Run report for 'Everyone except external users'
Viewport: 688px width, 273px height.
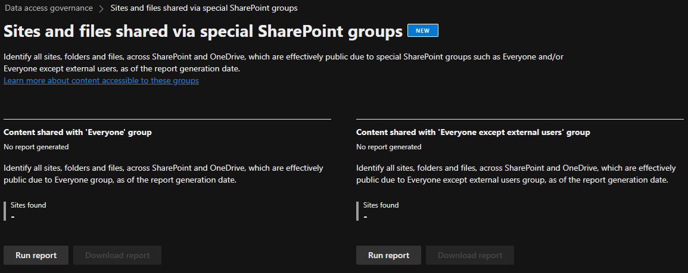coord(388,255)
